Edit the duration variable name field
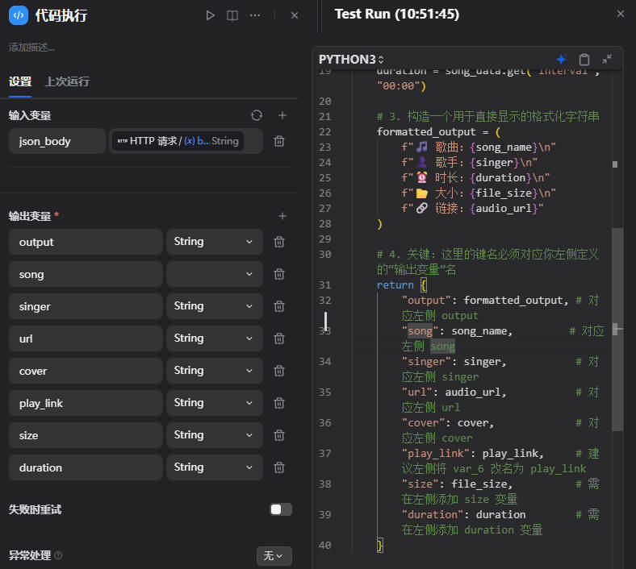This screenshot has height=569, width=636. click(86, 467)
